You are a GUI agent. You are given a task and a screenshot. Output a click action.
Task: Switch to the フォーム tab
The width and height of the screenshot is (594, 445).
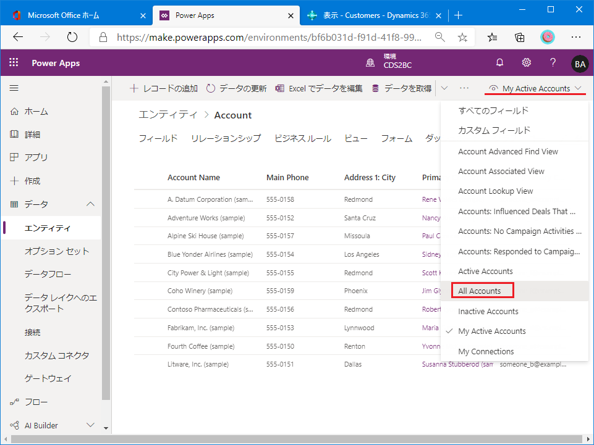(396, 138)
